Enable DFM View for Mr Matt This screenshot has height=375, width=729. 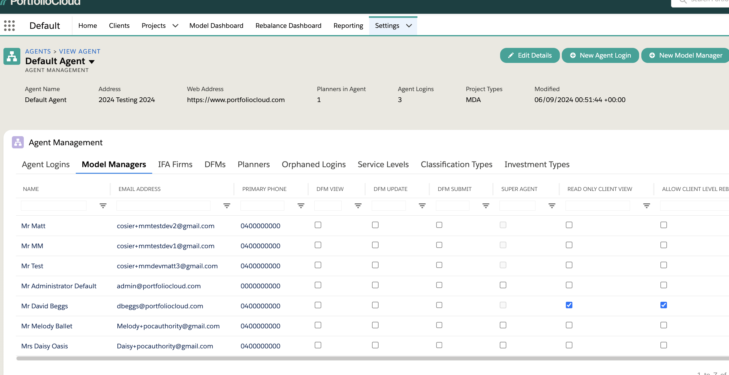318,225
